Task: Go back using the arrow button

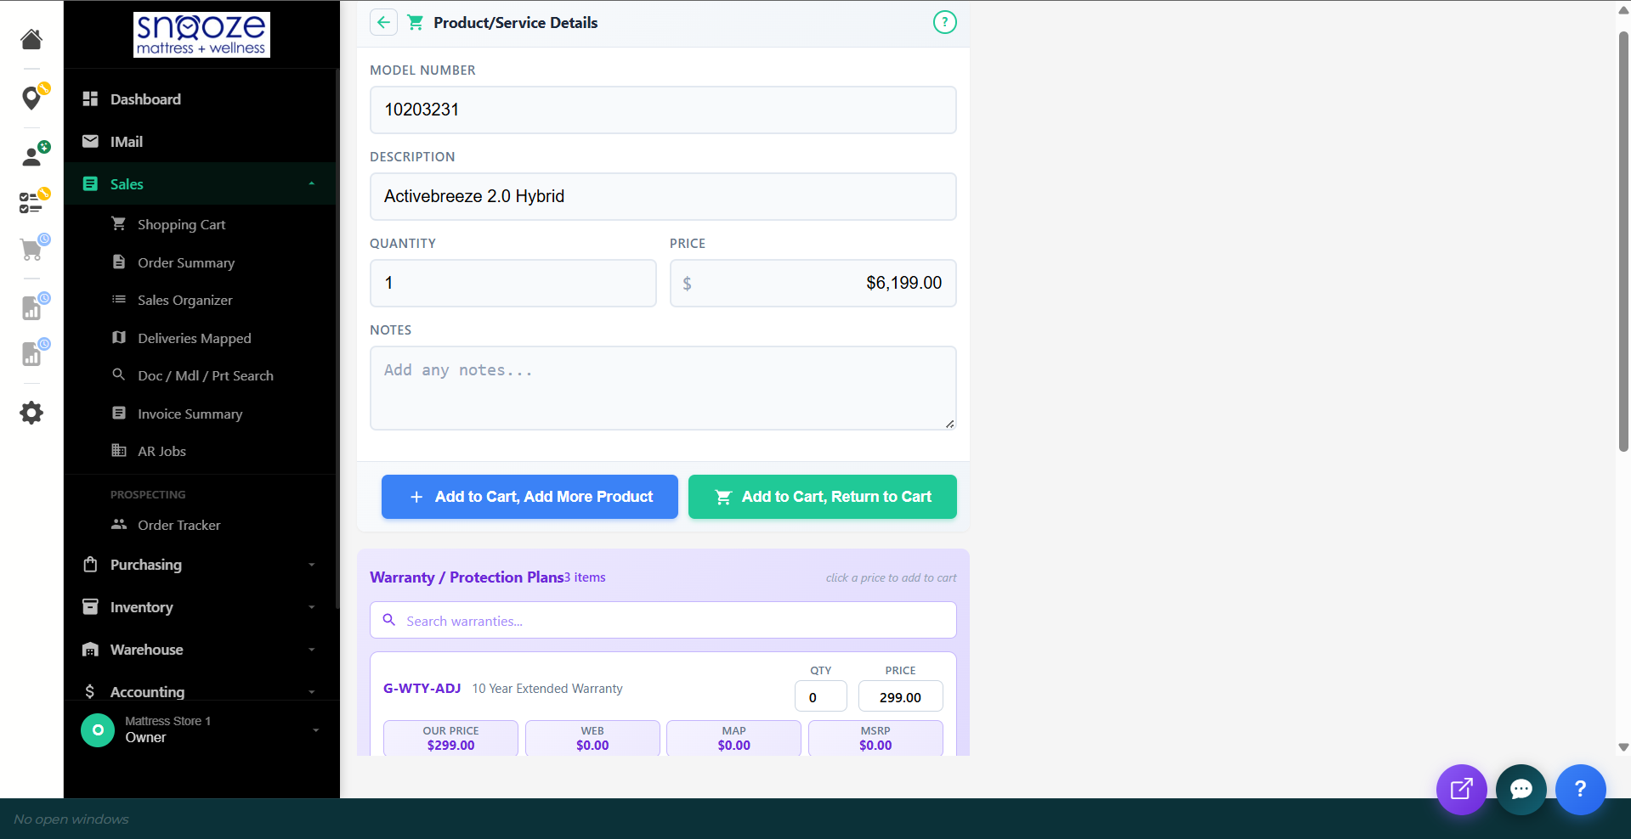Action: (x=384, y=23)
